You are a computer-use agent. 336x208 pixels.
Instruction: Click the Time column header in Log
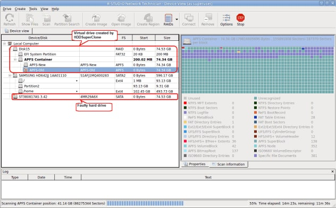[68, 177]
